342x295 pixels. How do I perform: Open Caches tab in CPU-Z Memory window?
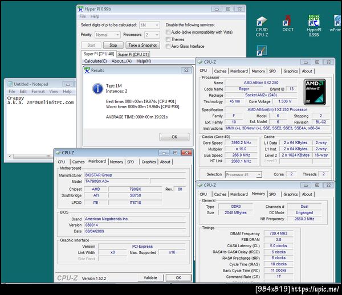click(x=220, y=194)
